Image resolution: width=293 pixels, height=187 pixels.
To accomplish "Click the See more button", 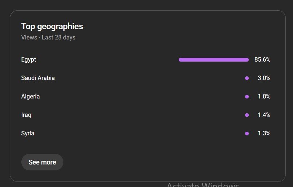I will [42, 162].
